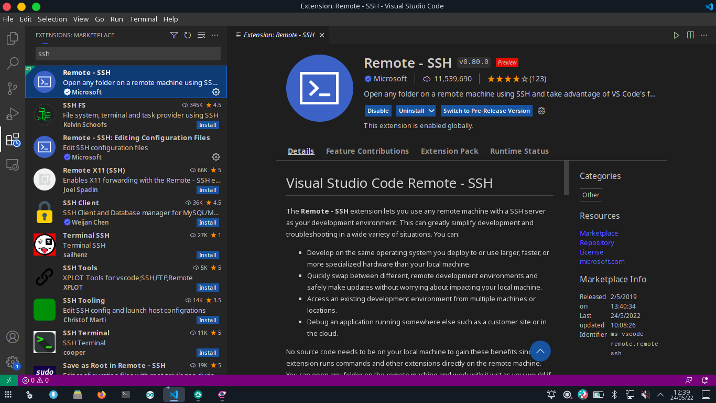Filter extensions with the funnel icon
Viewport: 716px width, 403px height.
(174, 35)
